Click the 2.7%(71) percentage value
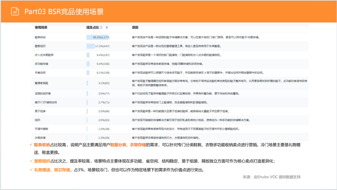This screenshot has width=337, height=190. pos(104,102)
